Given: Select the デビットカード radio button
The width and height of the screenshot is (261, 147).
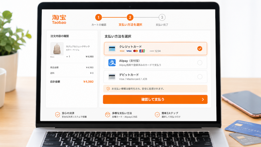Looking at the screenshot, I should [200, 77].
